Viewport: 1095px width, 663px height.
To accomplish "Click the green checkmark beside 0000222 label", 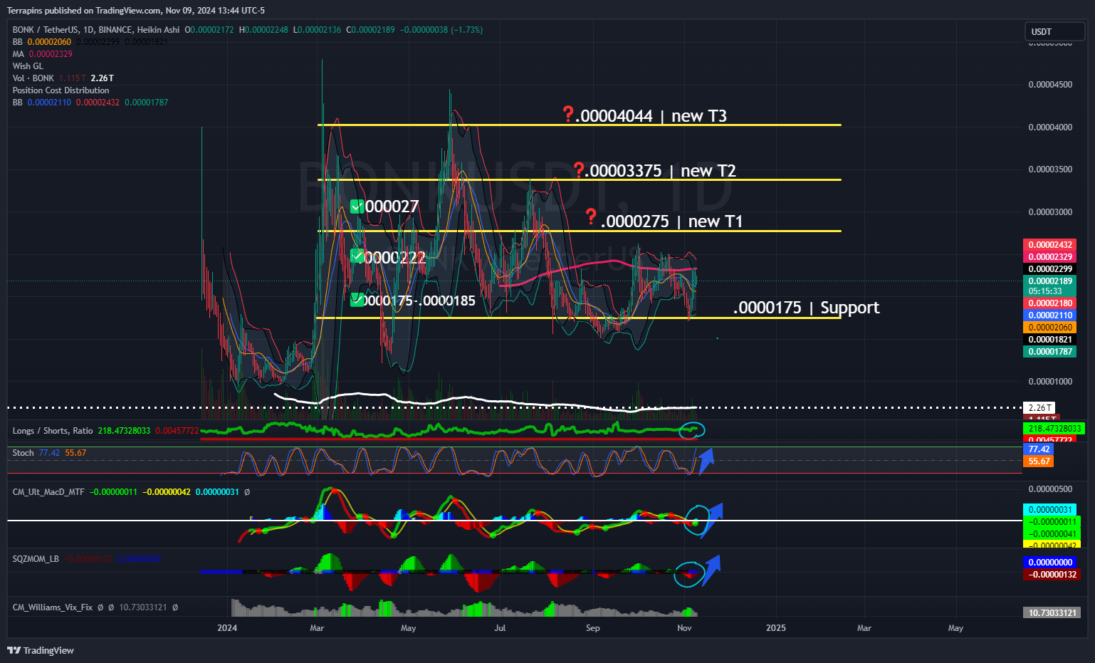I will pos(357,256).
